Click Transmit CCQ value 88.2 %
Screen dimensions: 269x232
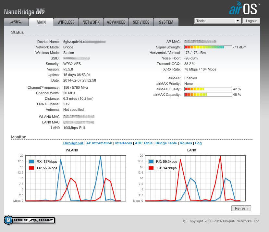(x=190, y=64)
